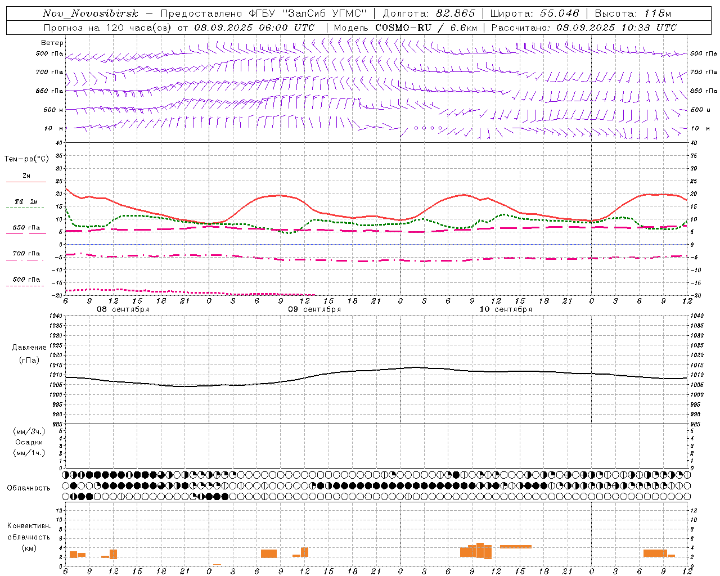Click the Td 2м dew point legend entry
The width and height of the screenshot is (720, 576).
26,201
